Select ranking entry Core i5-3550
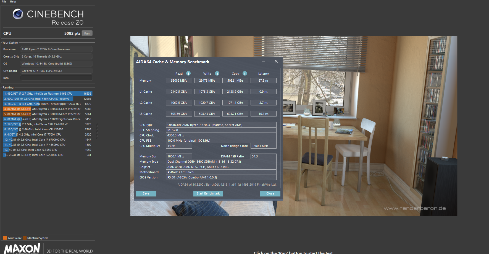This screenshot has height=254, width=489. point(48,150)
